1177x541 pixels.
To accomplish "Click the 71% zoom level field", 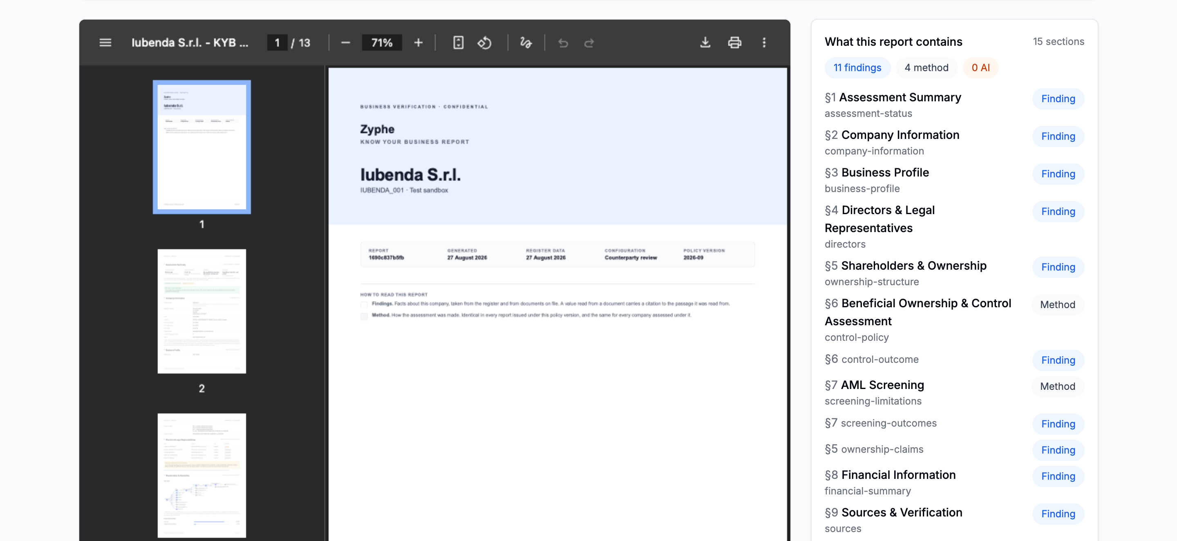I will (382, 42).
